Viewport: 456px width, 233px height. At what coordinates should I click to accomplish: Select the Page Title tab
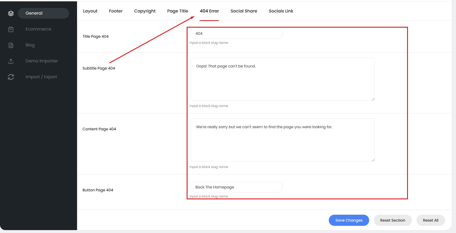tap(177, 11)
